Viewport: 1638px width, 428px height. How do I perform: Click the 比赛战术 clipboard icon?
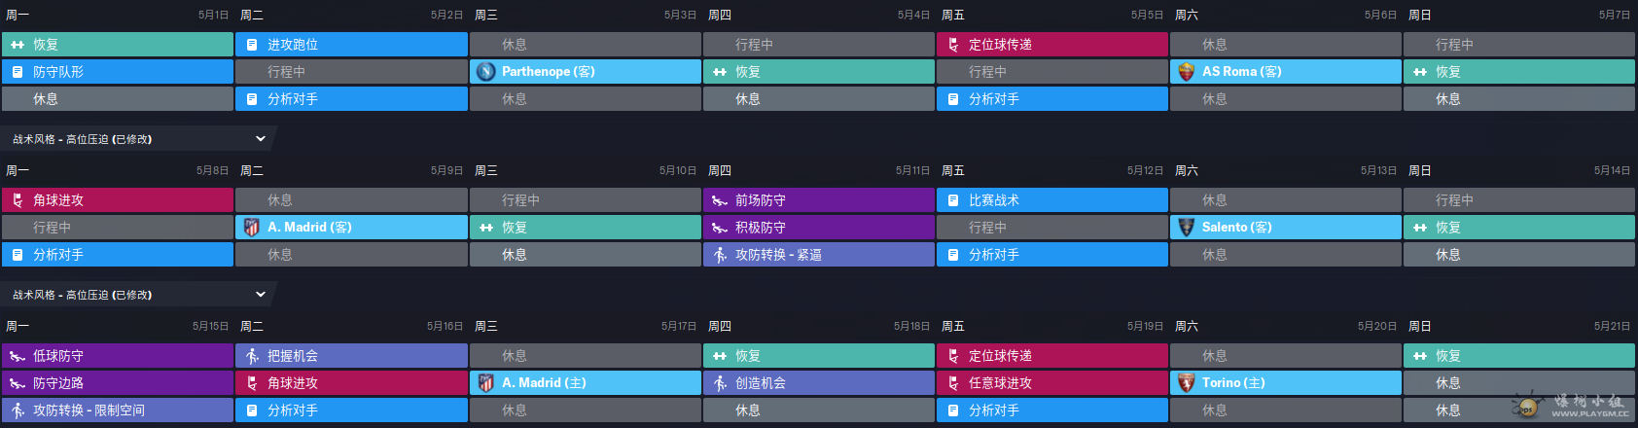953,200
